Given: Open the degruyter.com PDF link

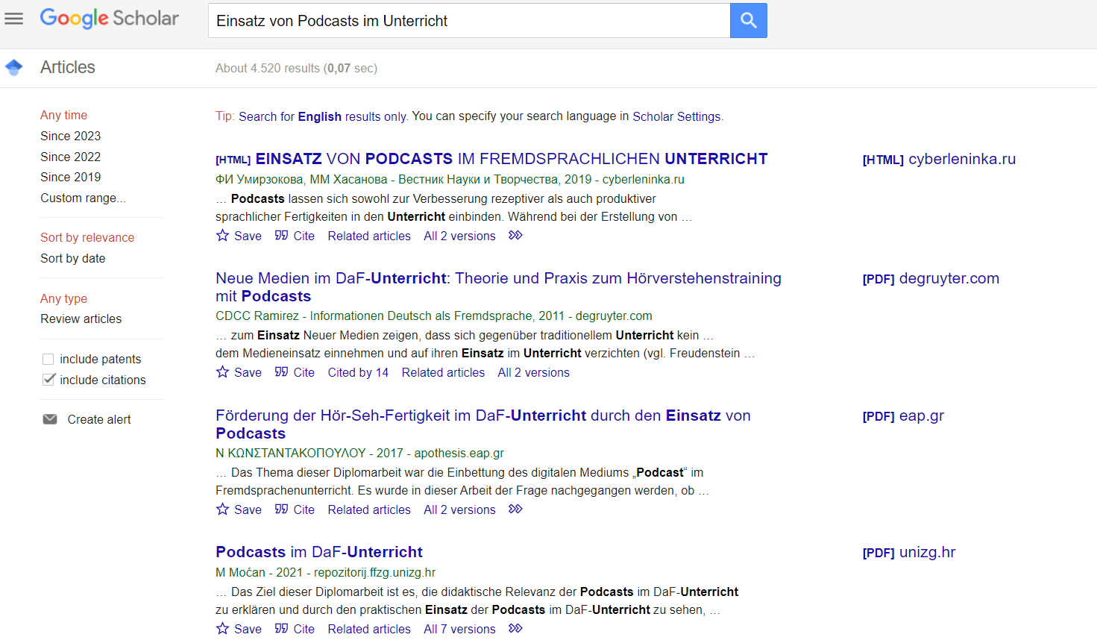Looking at the screenshot, I should [931, 279].
